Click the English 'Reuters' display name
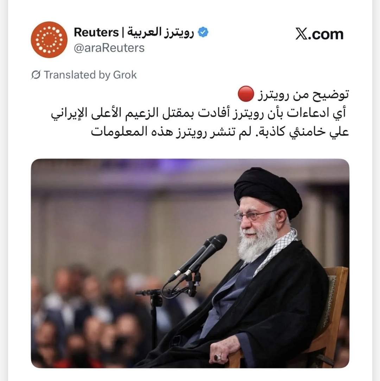Screen dimensions: 380x381 pos(96,32)
